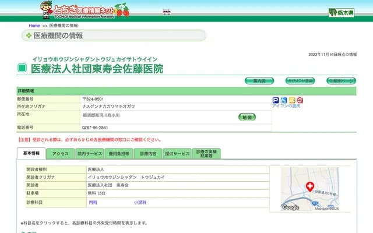Click the 診療科目 row label
373x233 pixels.
tap(34, 202)
